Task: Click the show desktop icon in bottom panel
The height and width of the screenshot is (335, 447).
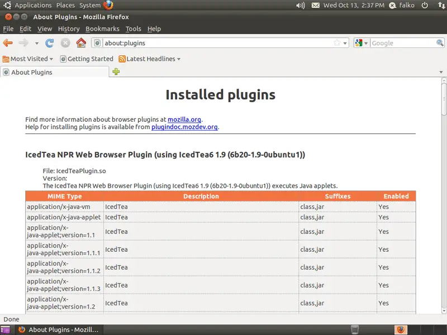Action: tap(5, 330)
